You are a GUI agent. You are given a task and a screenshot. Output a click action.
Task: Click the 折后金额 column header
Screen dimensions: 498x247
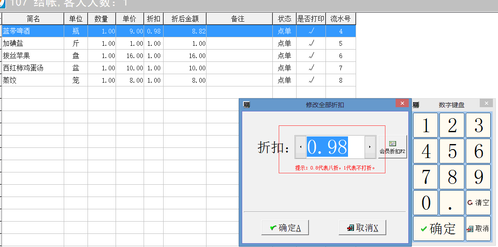coord(184,19)
